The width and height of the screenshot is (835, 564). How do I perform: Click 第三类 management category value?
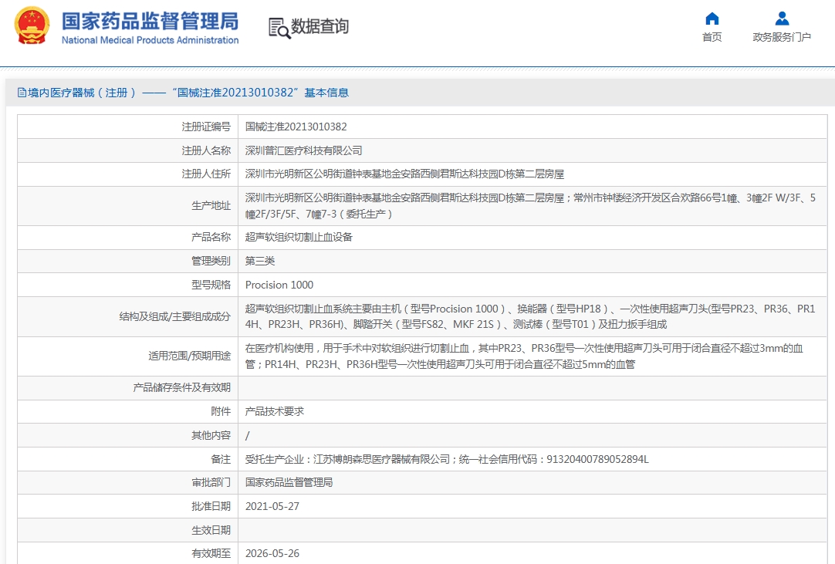coord(260,261)
